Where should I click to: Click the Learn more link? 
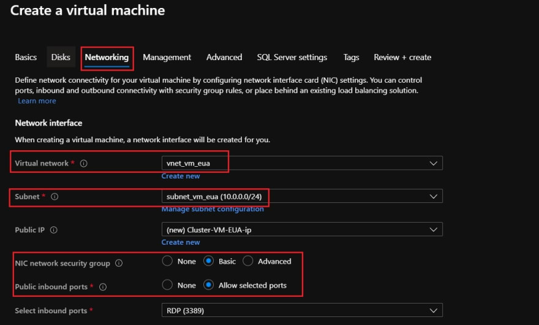[x=37, y=101]
